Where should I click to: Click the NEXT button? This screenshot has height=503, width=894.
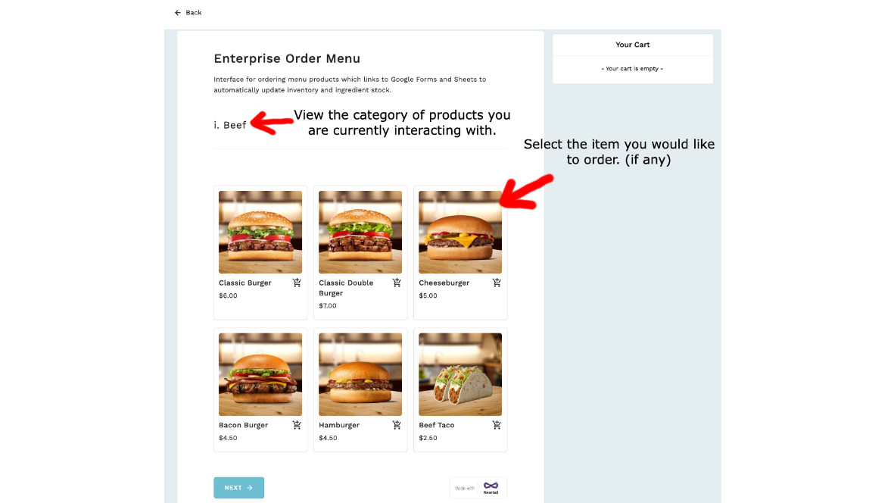(x=239, y=488)
